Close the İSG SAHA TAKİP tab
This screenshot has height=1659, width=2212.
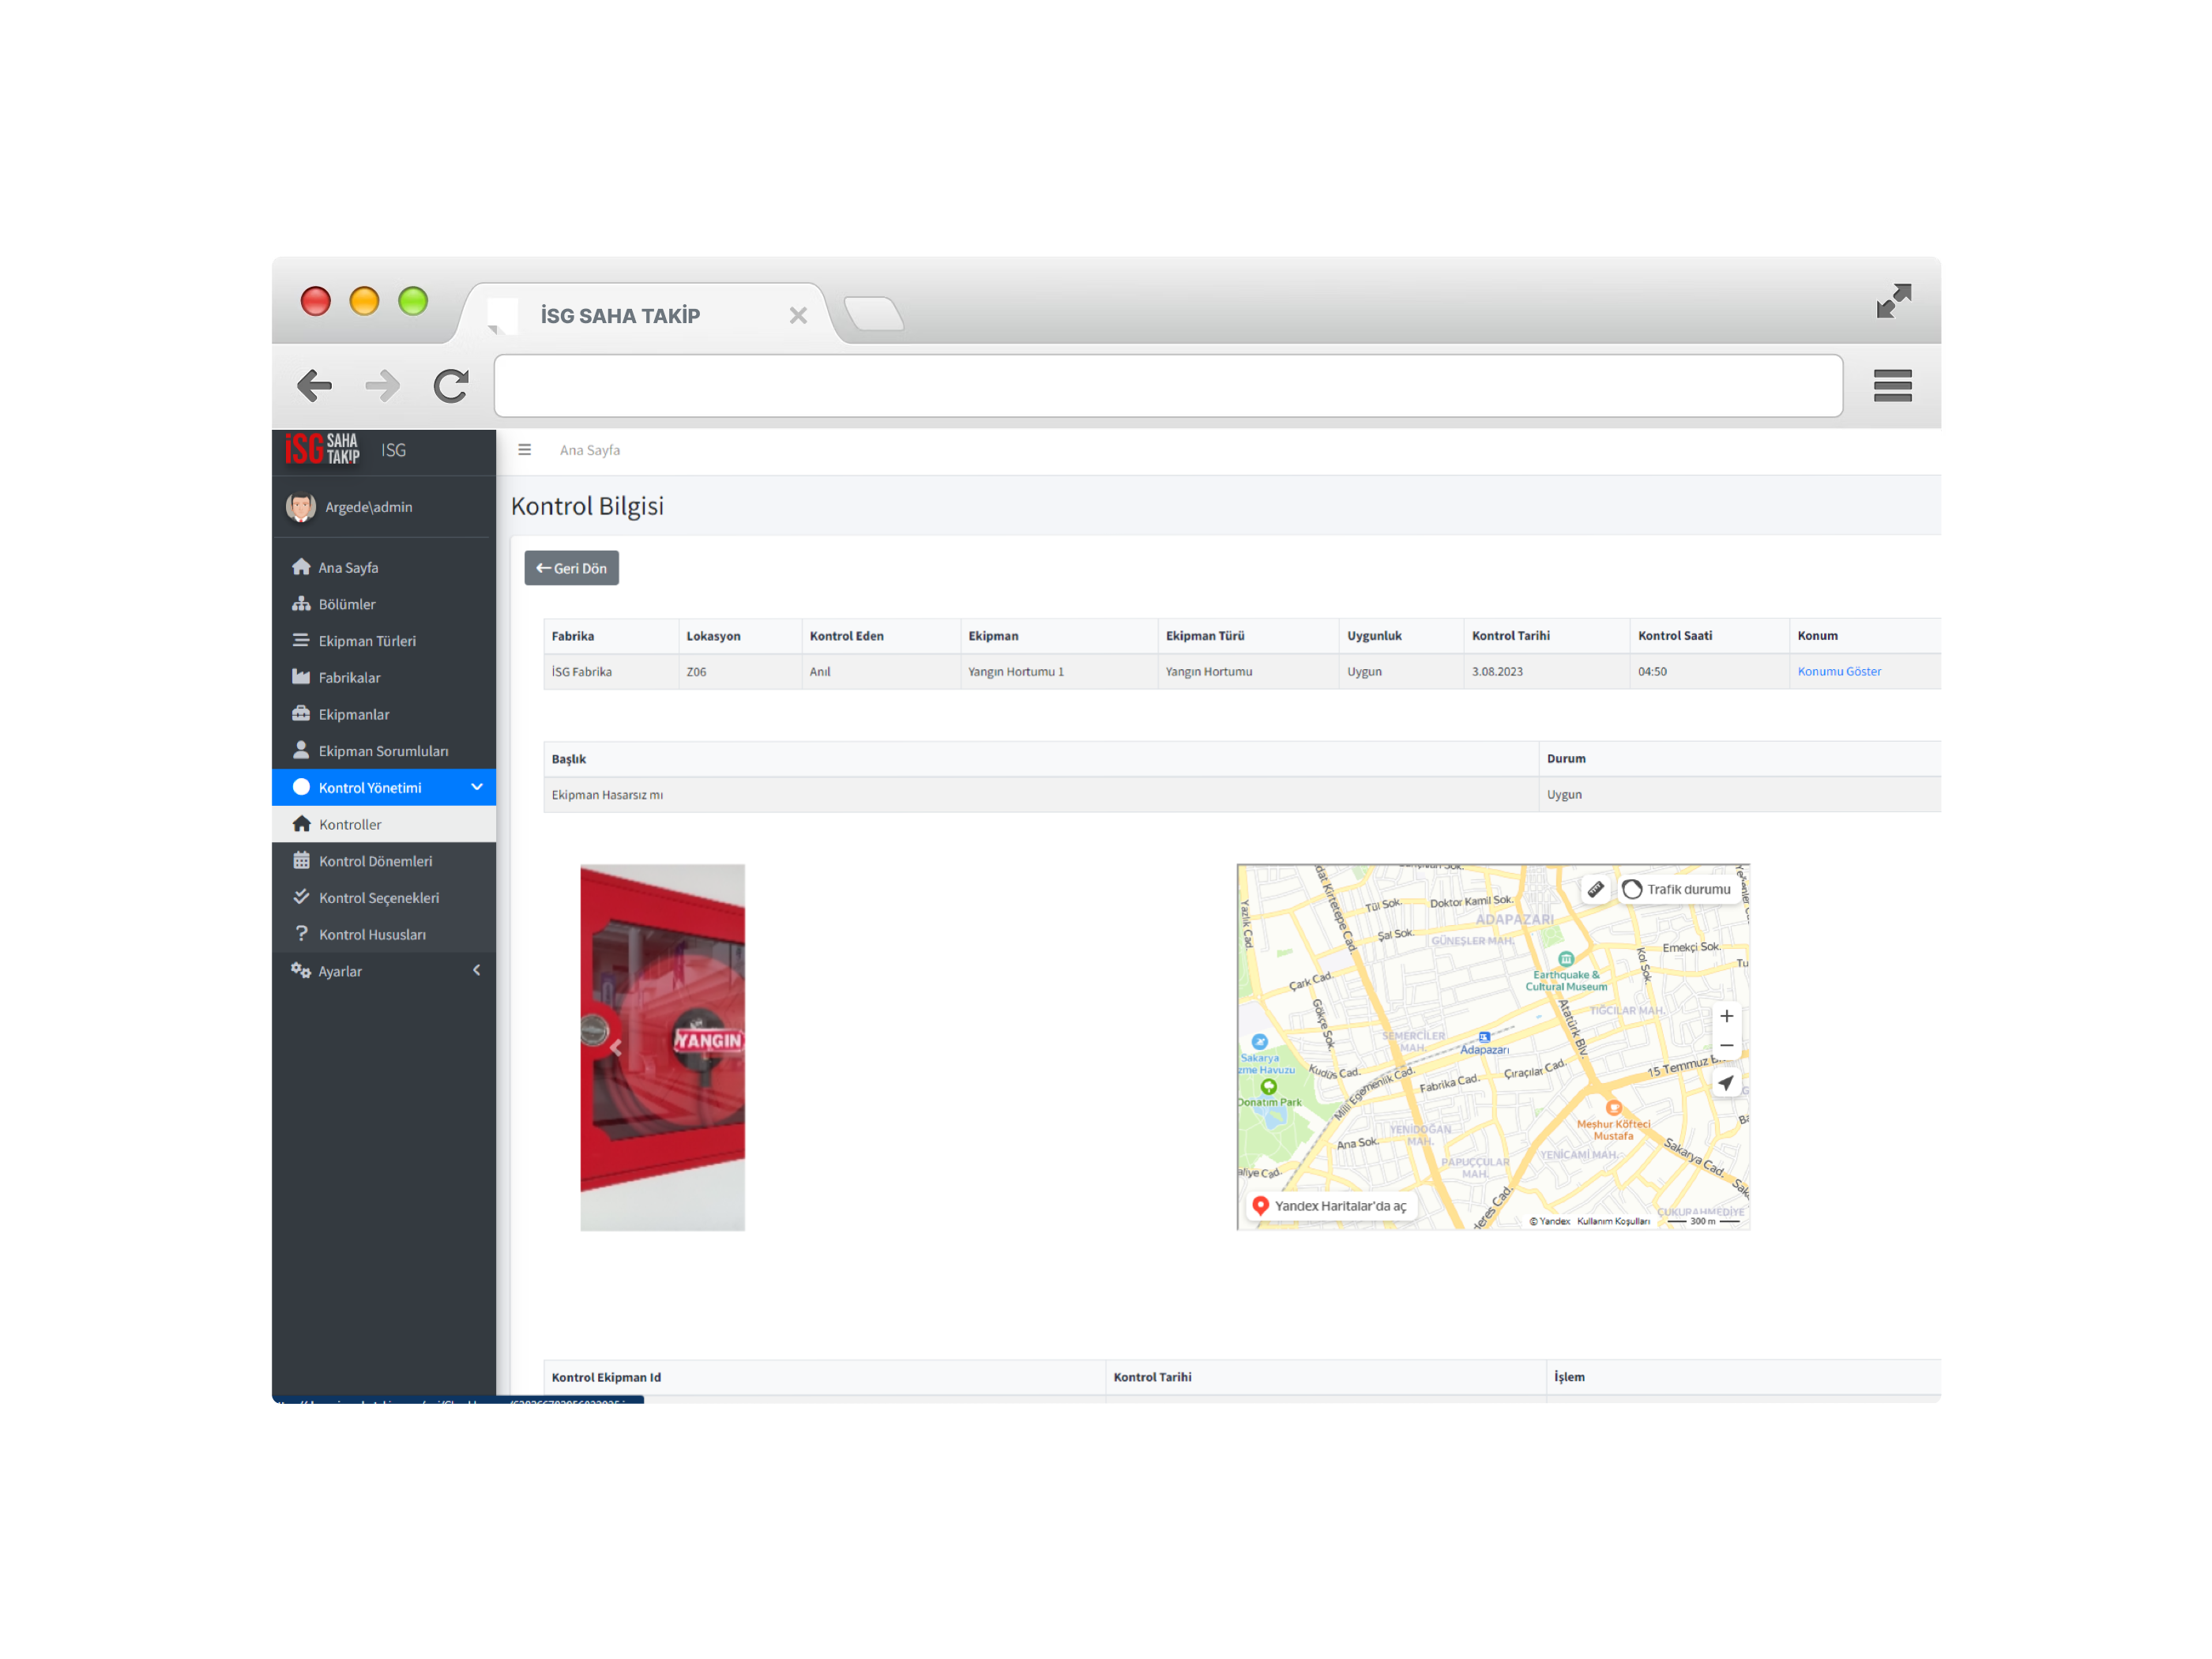(x=798, y=316)
